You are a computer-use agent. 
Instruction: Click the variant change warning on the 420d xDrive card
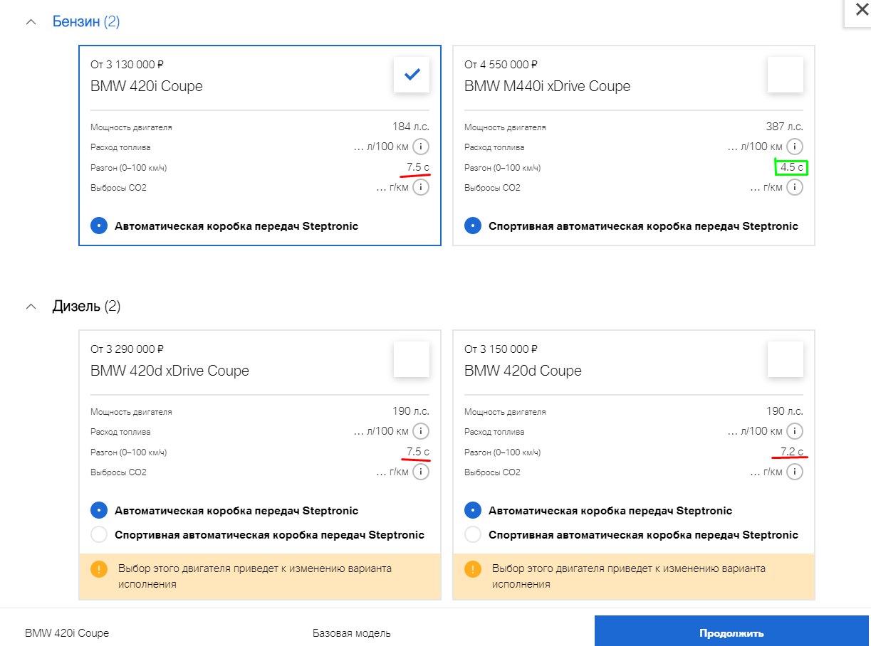pos(260,576)
